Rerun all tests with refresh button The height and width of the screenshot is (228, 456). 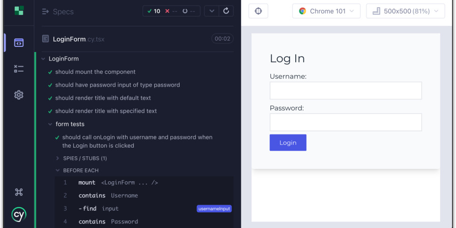(226, 11)
